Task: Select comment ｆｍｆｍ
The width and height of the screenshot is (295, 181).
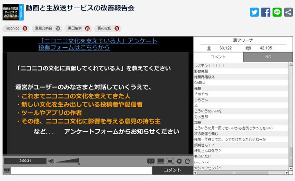Action: (x=241, y=94)
